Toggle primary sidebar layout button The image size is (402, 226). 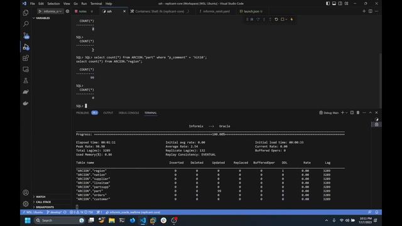click(x=328, y=4)
